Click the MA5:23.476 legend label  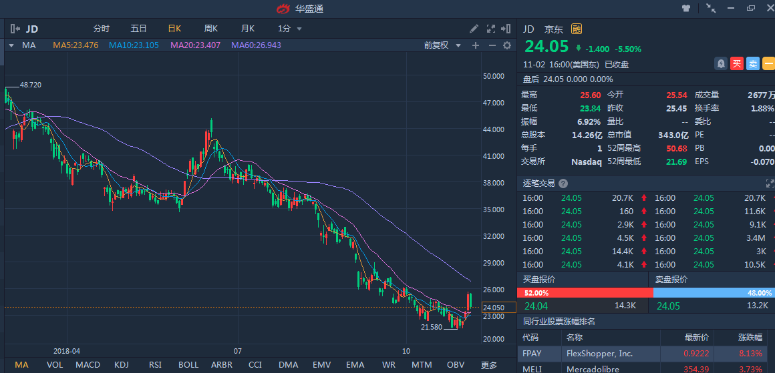[75, 45]
